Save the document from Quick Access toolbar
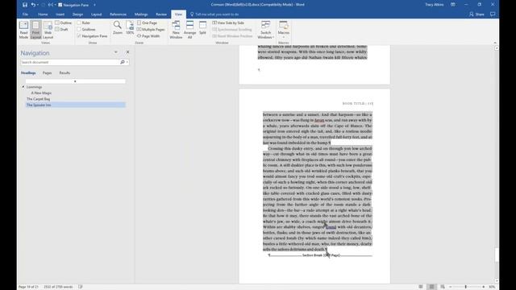516x290 pixels. tap(25, 5)
